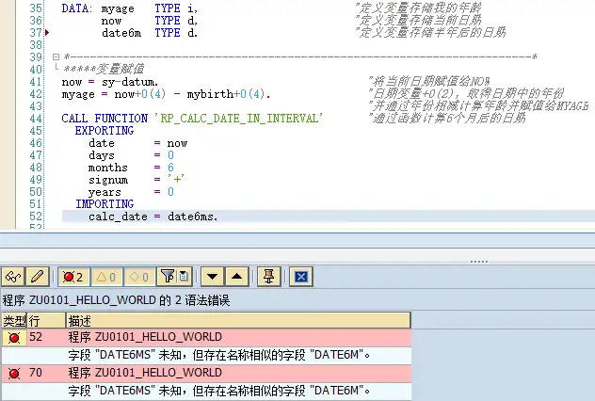Click the signum parameter on line 49
The height and width of the screenshot is (401, 595).
pyautogui.click(x=108, y=180)
